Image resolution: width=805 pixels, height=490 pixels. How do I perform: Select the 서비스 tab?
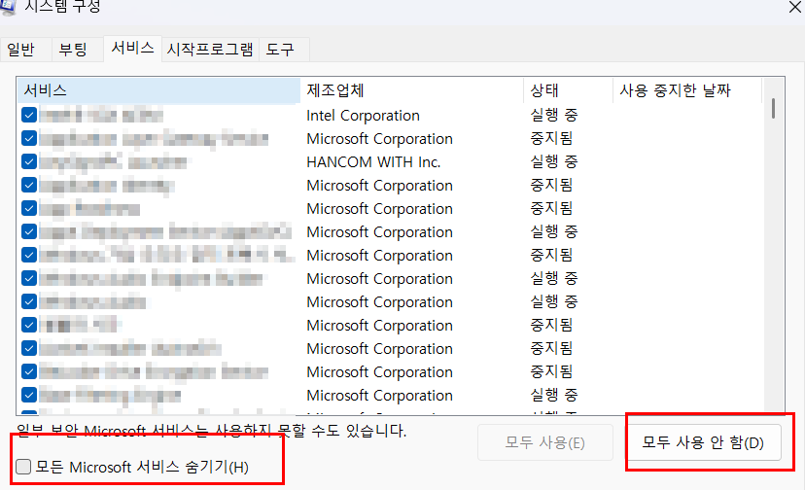click(x=132, y=49)
